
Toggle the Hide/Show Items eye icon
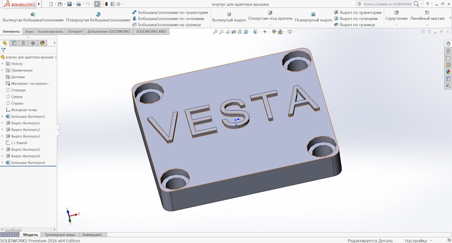265,32
